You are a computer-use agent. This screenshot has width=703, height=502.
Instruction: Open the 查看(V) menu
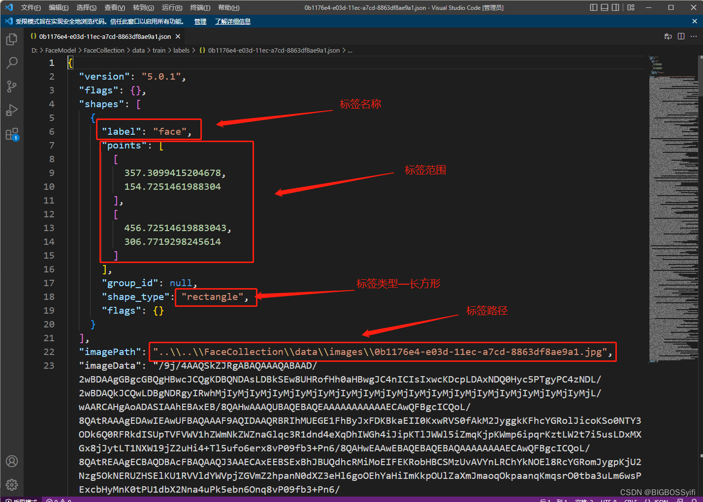(x=115, y=7)
